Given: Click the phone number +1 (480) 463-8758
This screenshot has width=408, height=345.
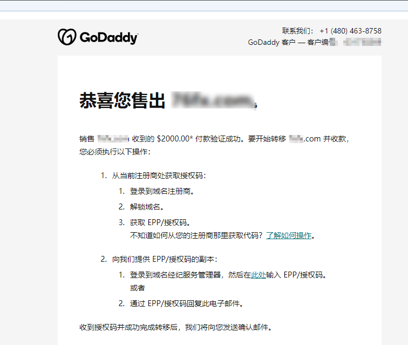Looking at the screenshot, I should 350,31.
